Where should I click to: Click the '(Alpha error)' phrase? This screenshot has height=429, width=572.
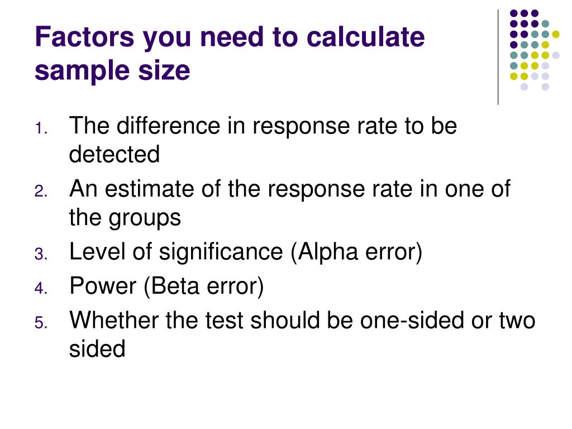point(356,252)
